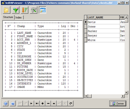Select the White cell in grid

pyautogui.click(x=103, y=40)
